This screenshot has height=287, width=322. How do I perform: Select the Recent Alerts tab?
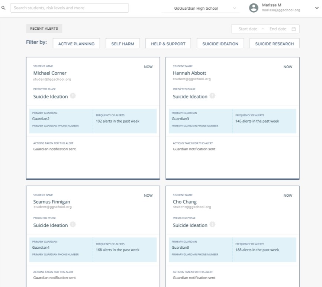pos(44,29)
